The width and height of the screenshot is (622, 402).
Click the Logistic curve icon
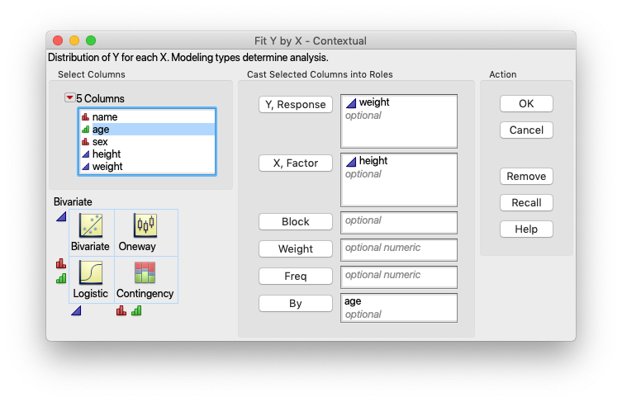click(x=90, y=273)
